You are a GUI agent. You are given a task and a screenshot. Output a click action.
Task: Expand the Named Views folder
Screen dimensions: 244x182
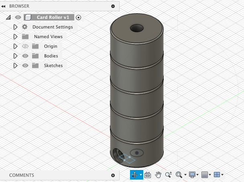click(15, 37)
